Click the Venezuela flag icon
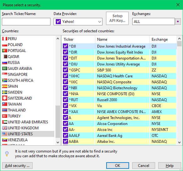The height and width of the screenshot is (171, 183). [5, 140]
